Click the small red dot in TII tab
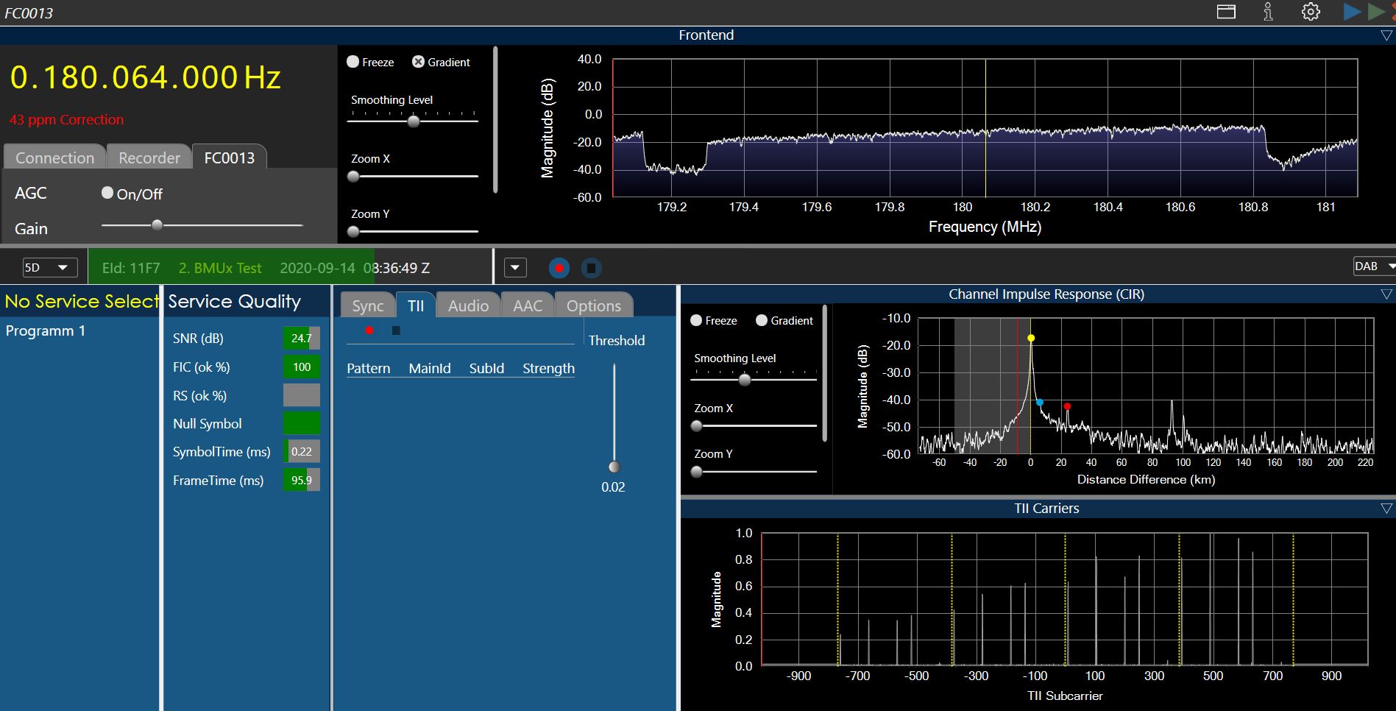 369,330
